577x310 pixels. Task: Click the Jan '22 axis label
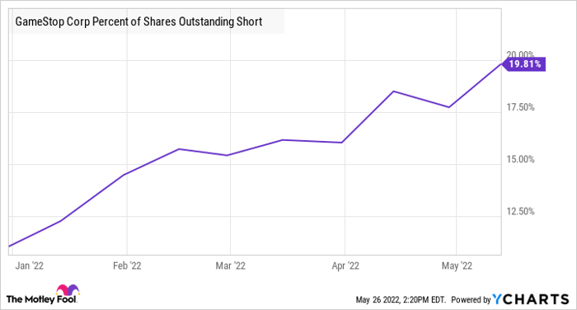tap(30, 265)
